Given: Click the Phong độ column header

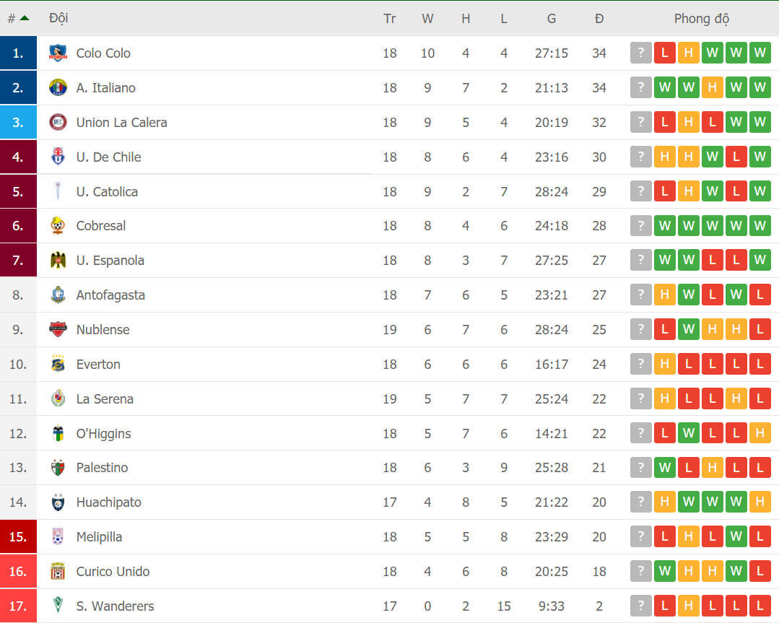Looking at the screenshot, I should (701, 18).
